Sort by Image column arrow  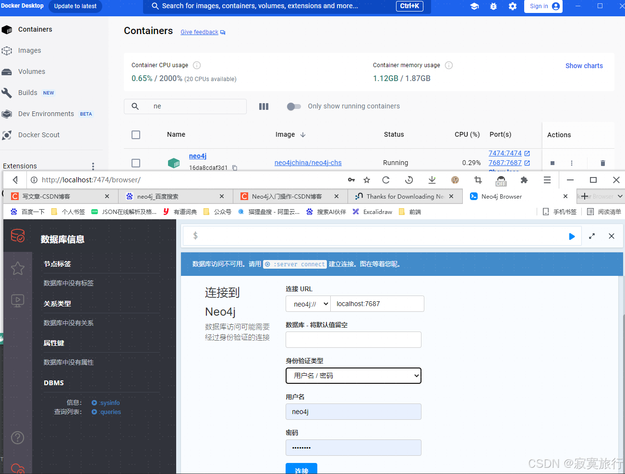(303, 135)
